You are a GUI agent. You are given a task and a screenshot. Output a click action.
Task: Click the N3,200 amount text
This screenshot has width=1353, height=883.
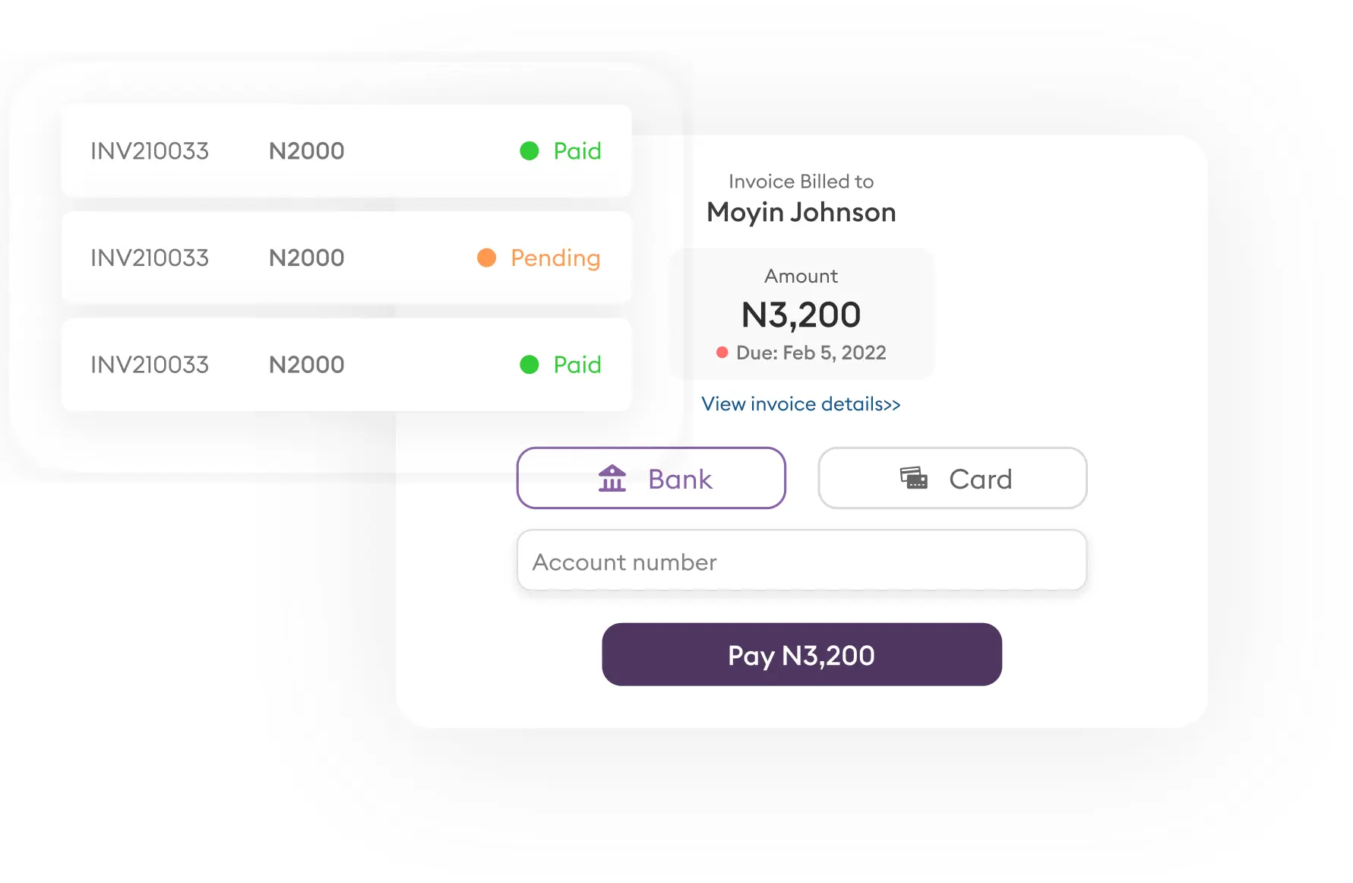[x=801, y=315]
